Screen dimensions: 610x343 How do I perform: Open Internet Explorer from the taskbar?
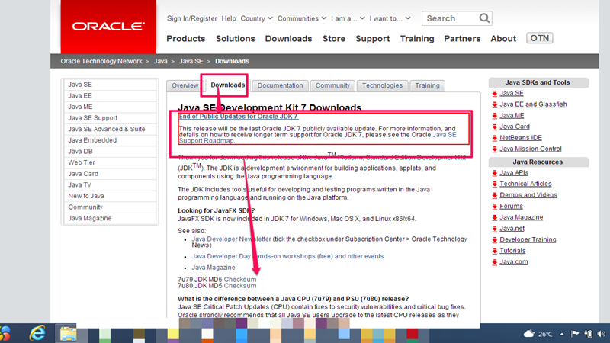point(37,333)
